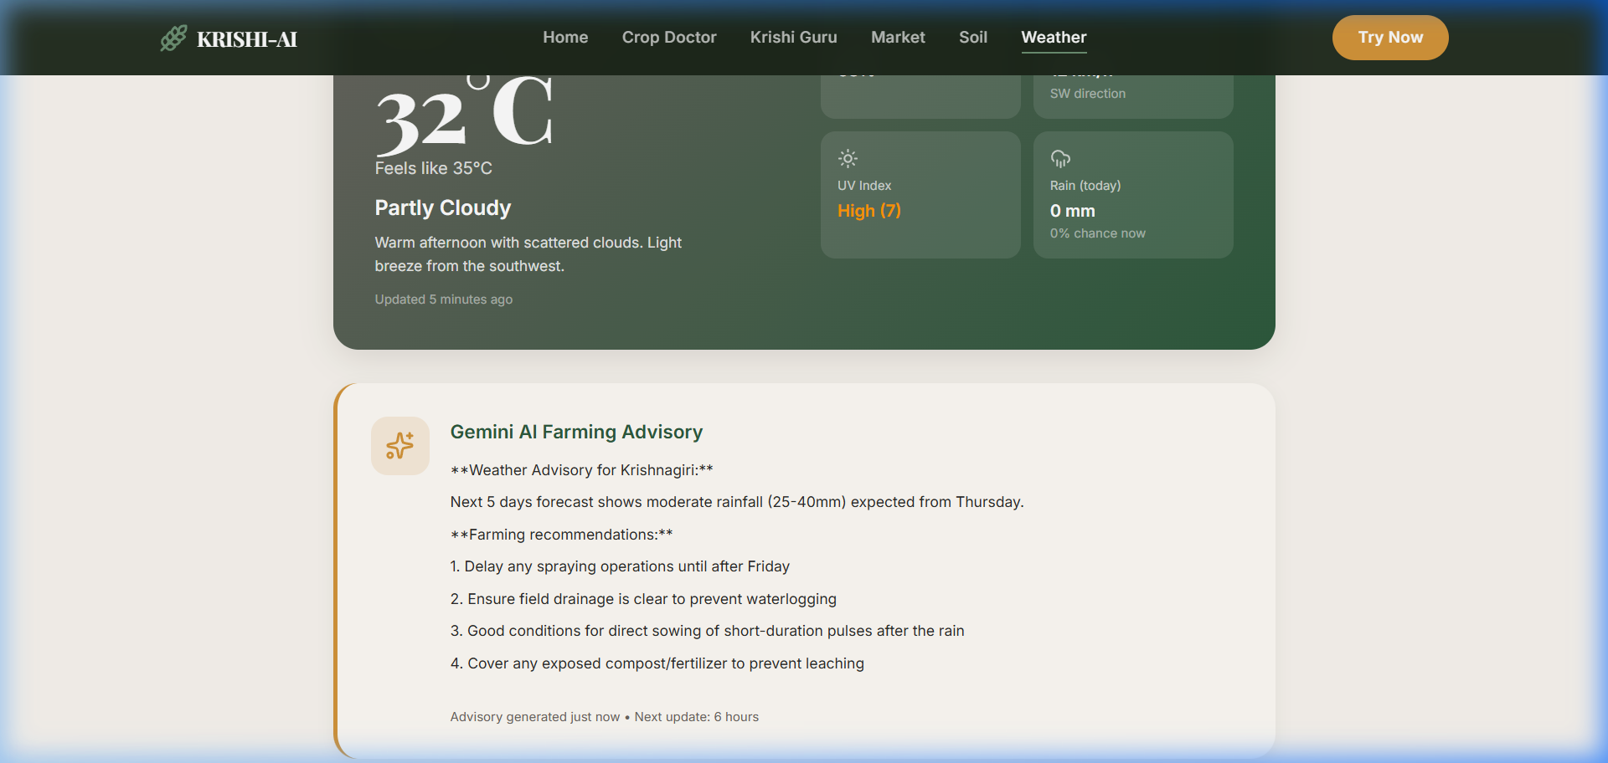Screen dimensions: 1608x763
Task: Click the 'SW direction' label
Action: click(x=1088, y=94)
